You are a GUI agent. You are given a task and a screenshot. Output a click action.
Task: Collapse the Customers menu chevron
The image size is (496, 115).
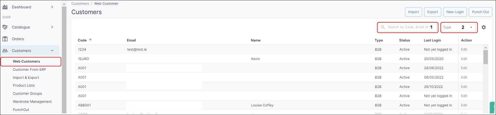(x=52, y=51)
